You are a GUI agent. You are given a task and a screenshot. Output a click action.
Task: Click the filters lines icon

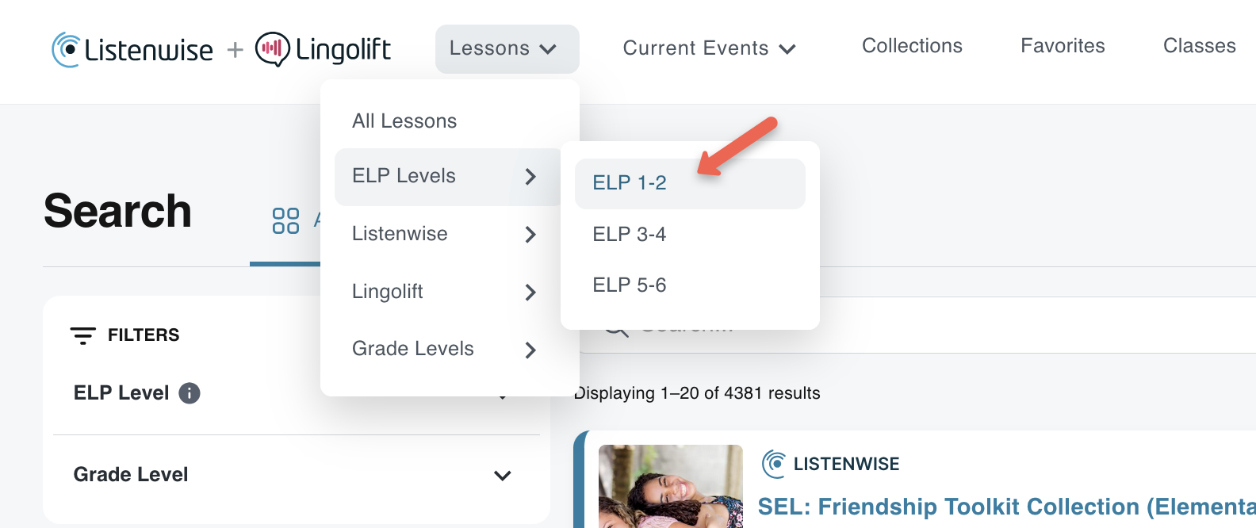83,335
